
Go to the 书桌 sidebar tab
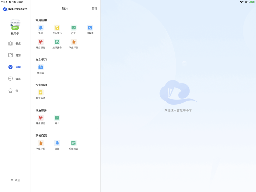[x=15, y=44]
